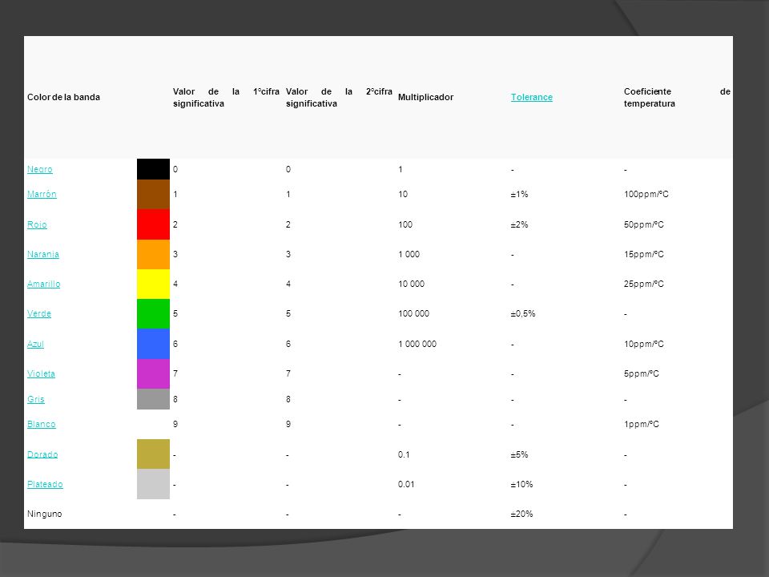Screen dimensions: 769x577
Task: Click the brown swatch beside Marrón
Action: (x=154, y=194)
